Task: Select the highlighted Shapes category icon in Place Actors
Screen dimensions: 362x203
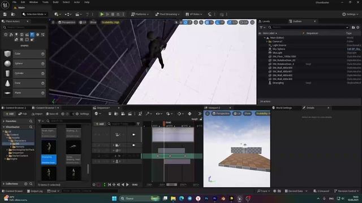Action: click(x=32, y=34)
